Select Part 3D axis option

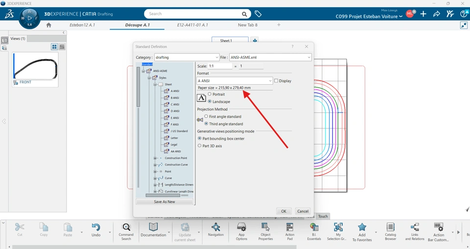pos(200,146)
